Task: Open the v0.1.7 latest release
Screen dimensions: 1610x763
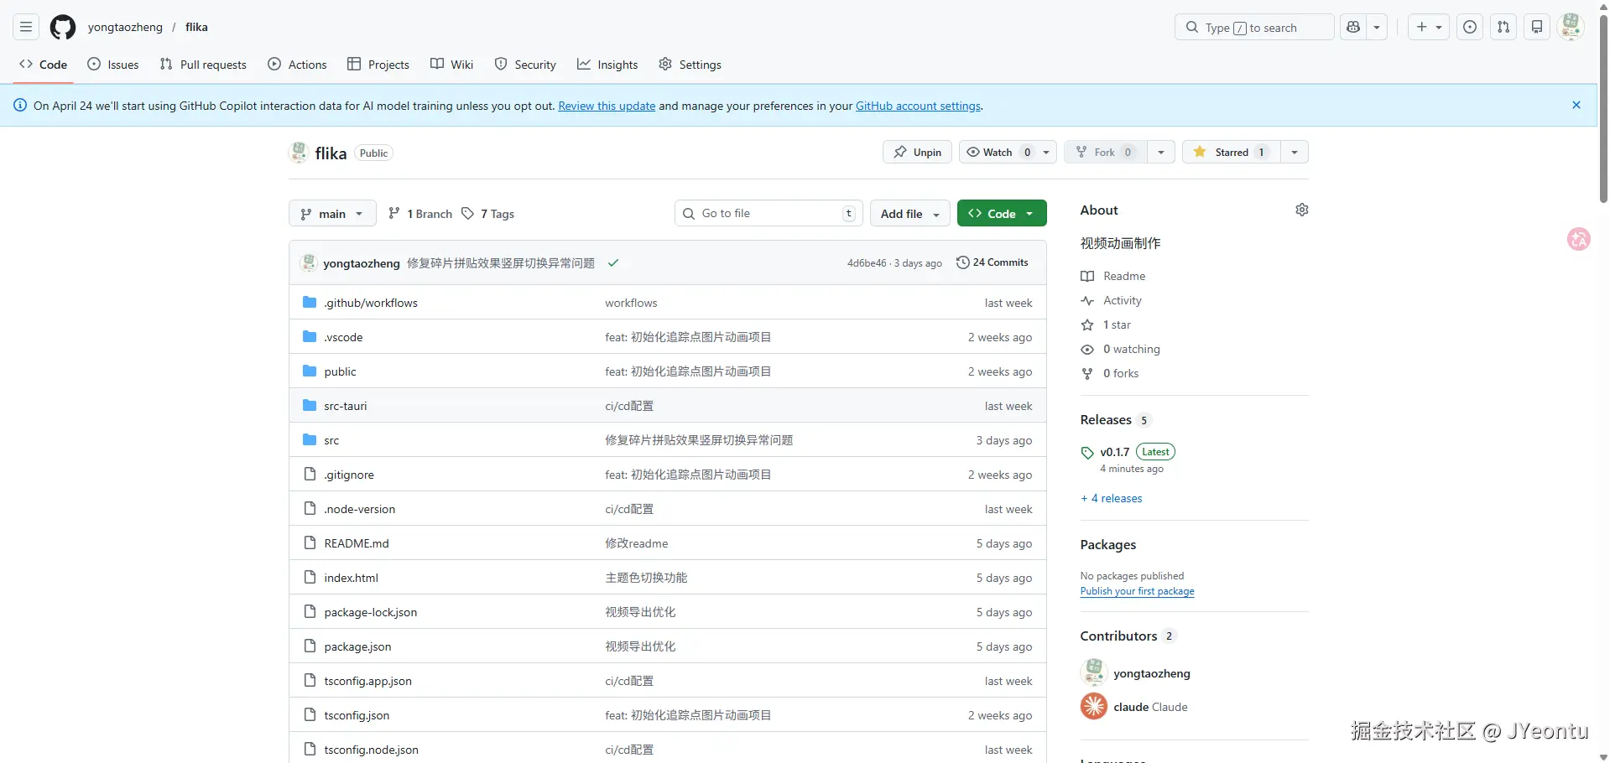Action: point(1115,452)
